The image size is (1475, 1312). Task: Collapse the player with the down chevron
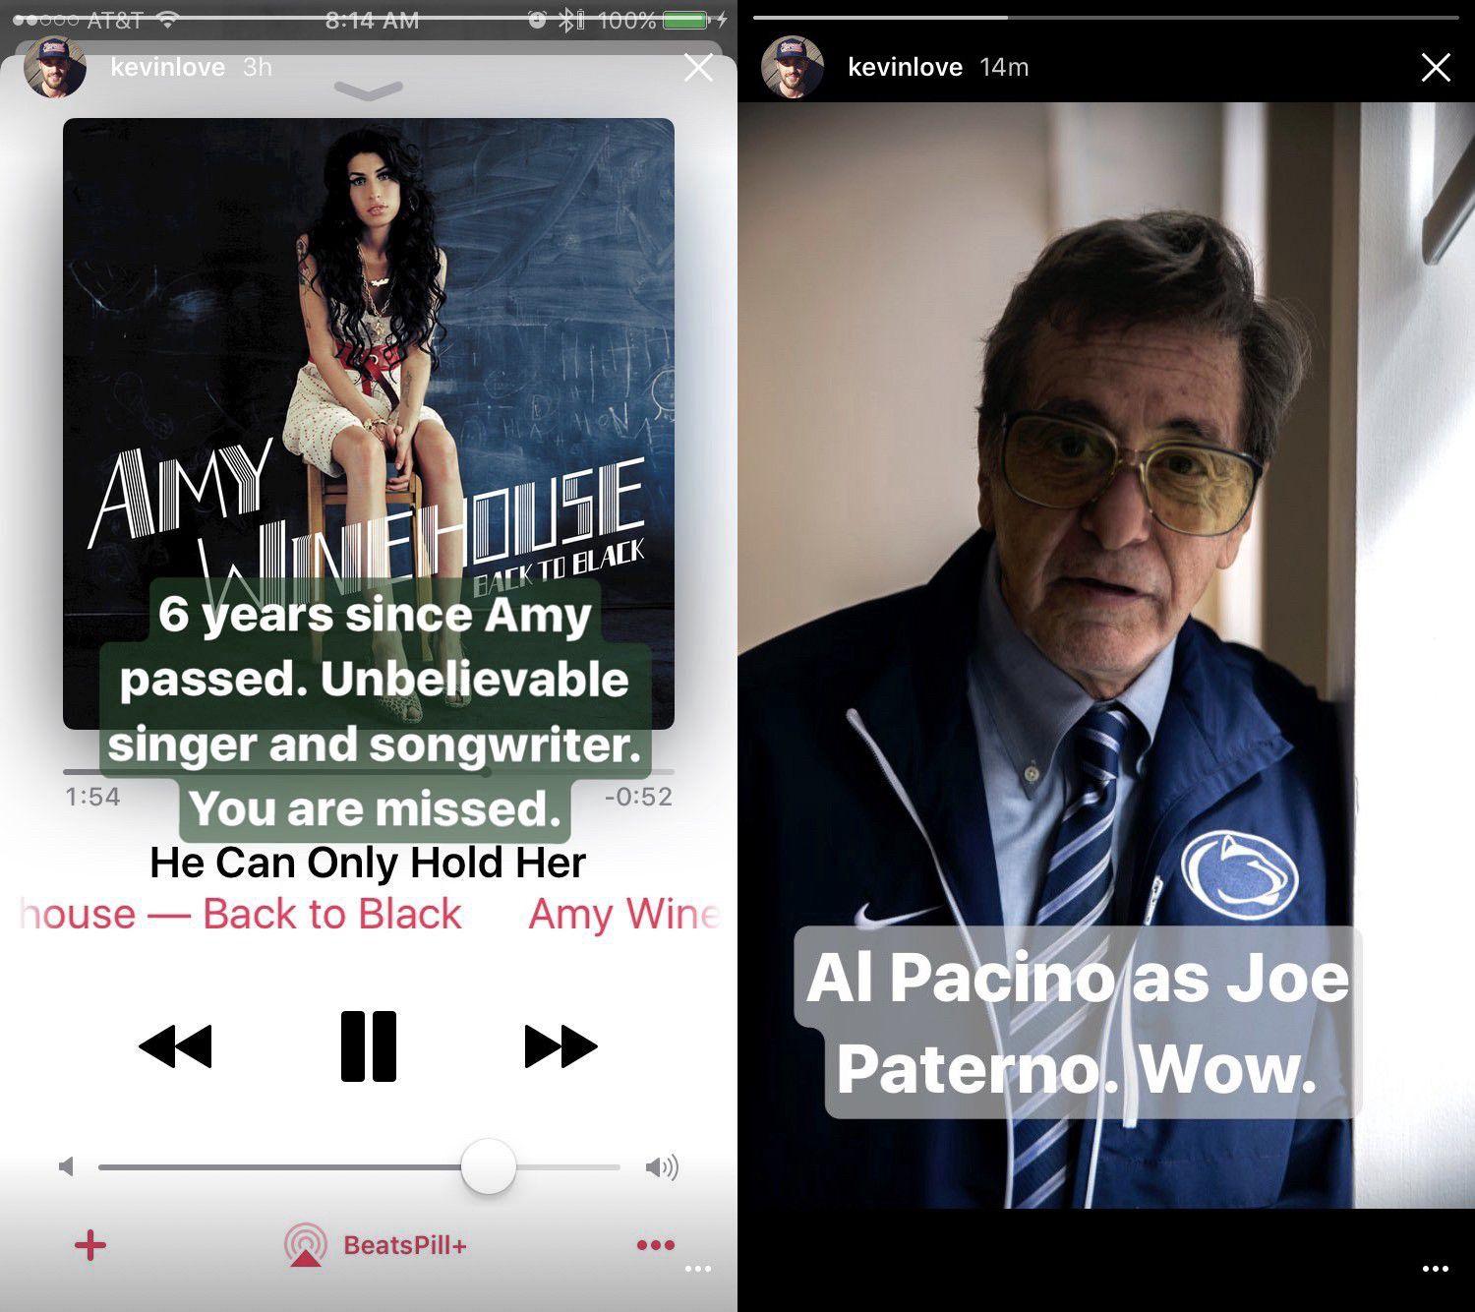369,90
